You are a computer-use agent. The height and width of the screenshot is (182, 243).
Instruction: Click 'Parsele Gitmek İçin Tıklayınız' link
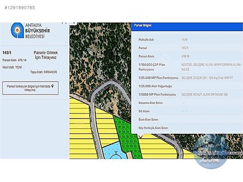point(46,55)
